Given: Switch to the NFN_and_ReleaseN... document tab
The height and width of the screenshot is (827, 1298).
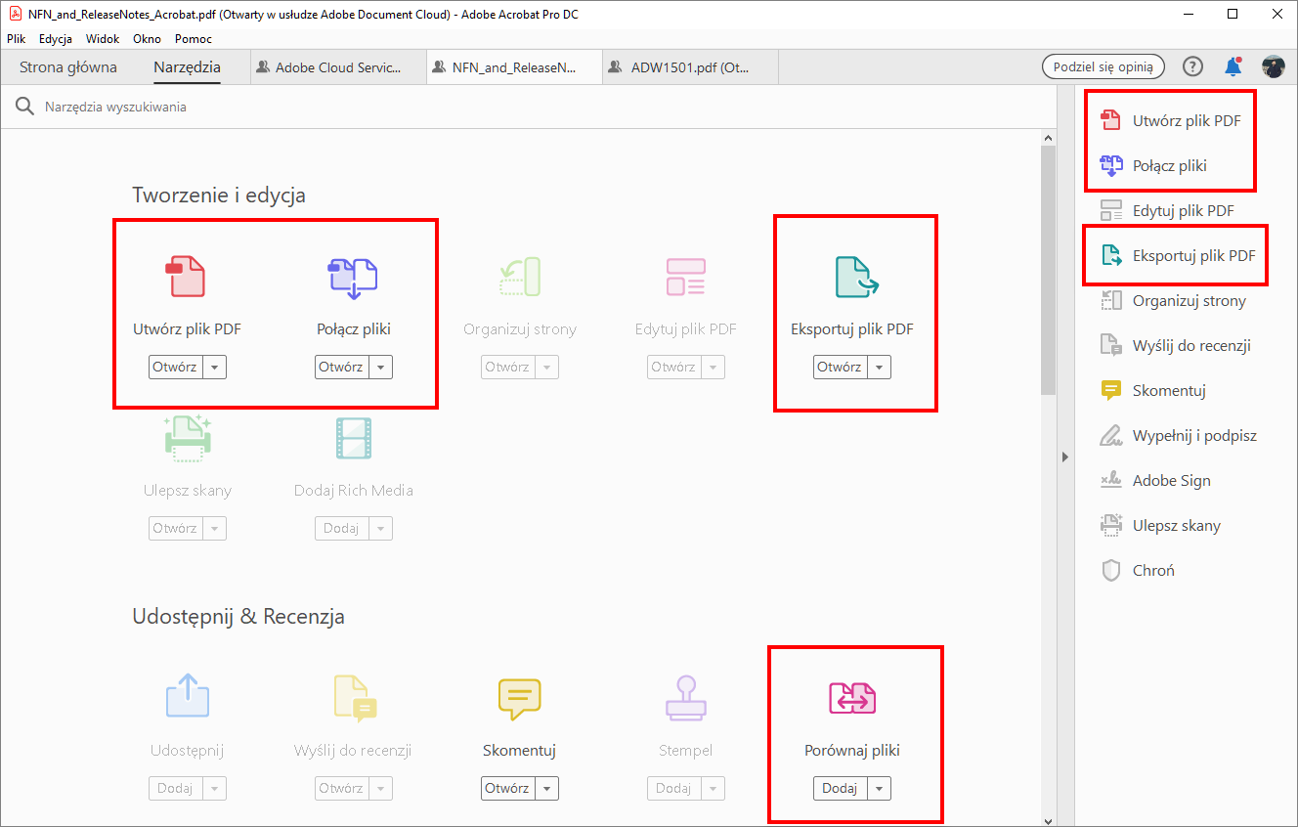Looking at the screenshot, I should tap(514, 67).
